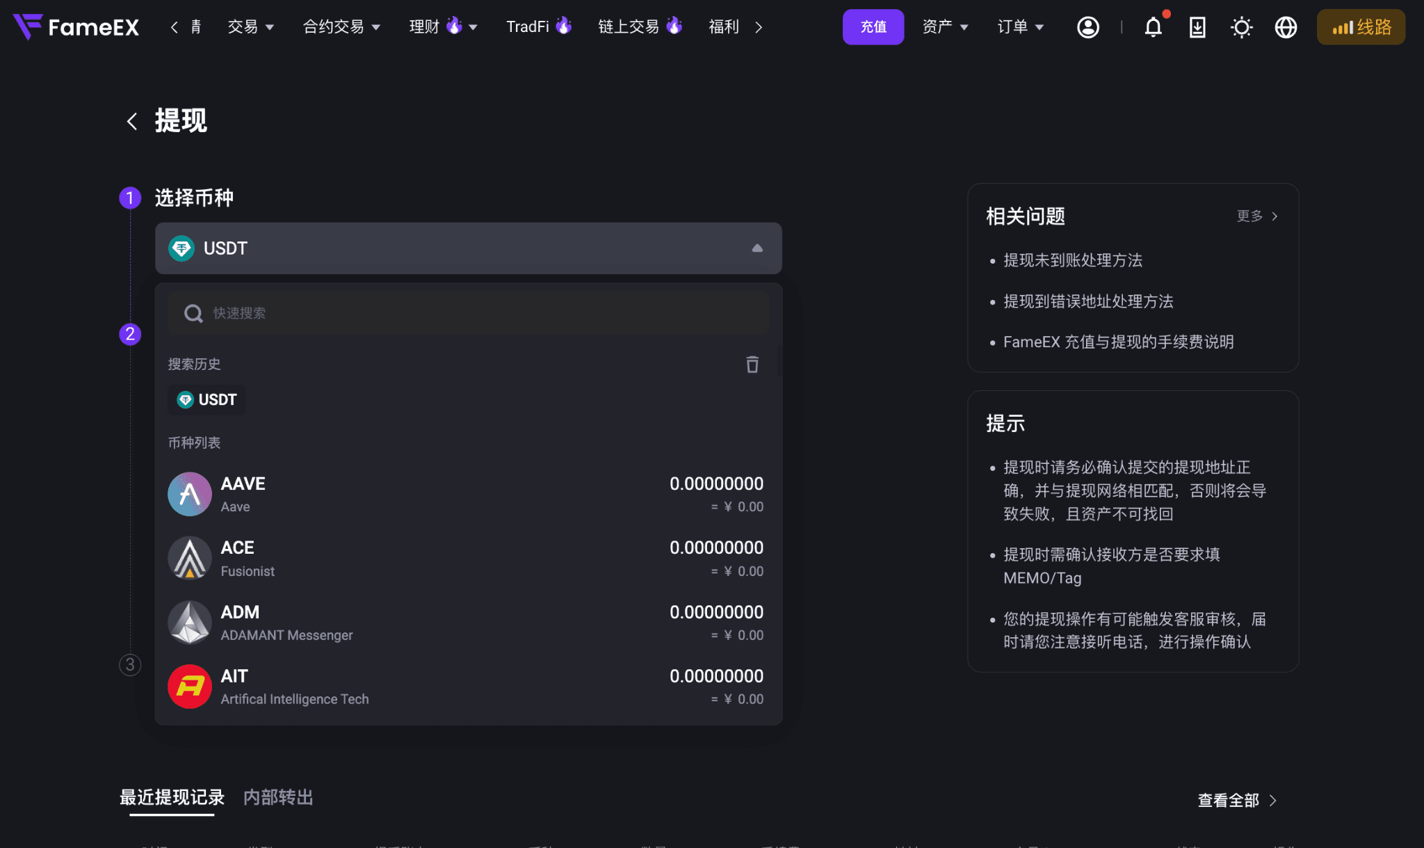This screenshot has width=1424, height=848.
Task: Open 提现未到账处理方法 article
Action: [x=1073, y=260]
